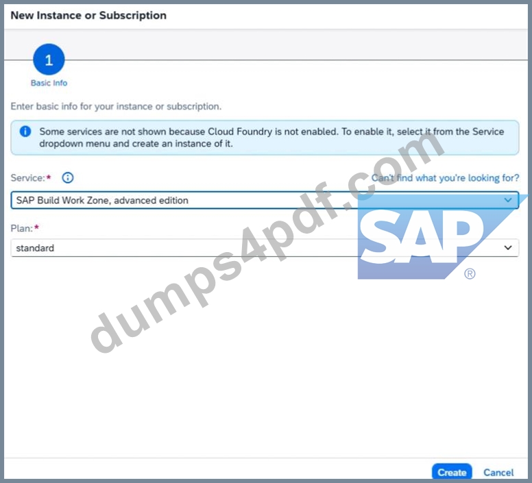Screen dimensions: 532x483
Task: Click the "Enter basic info" description text
Action: (x=116, y=106)
